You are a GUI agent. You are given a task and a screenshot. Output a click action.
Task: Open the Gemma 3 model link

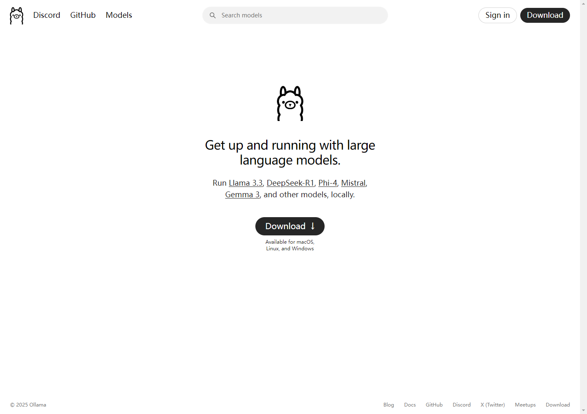(x=243, y=195)
